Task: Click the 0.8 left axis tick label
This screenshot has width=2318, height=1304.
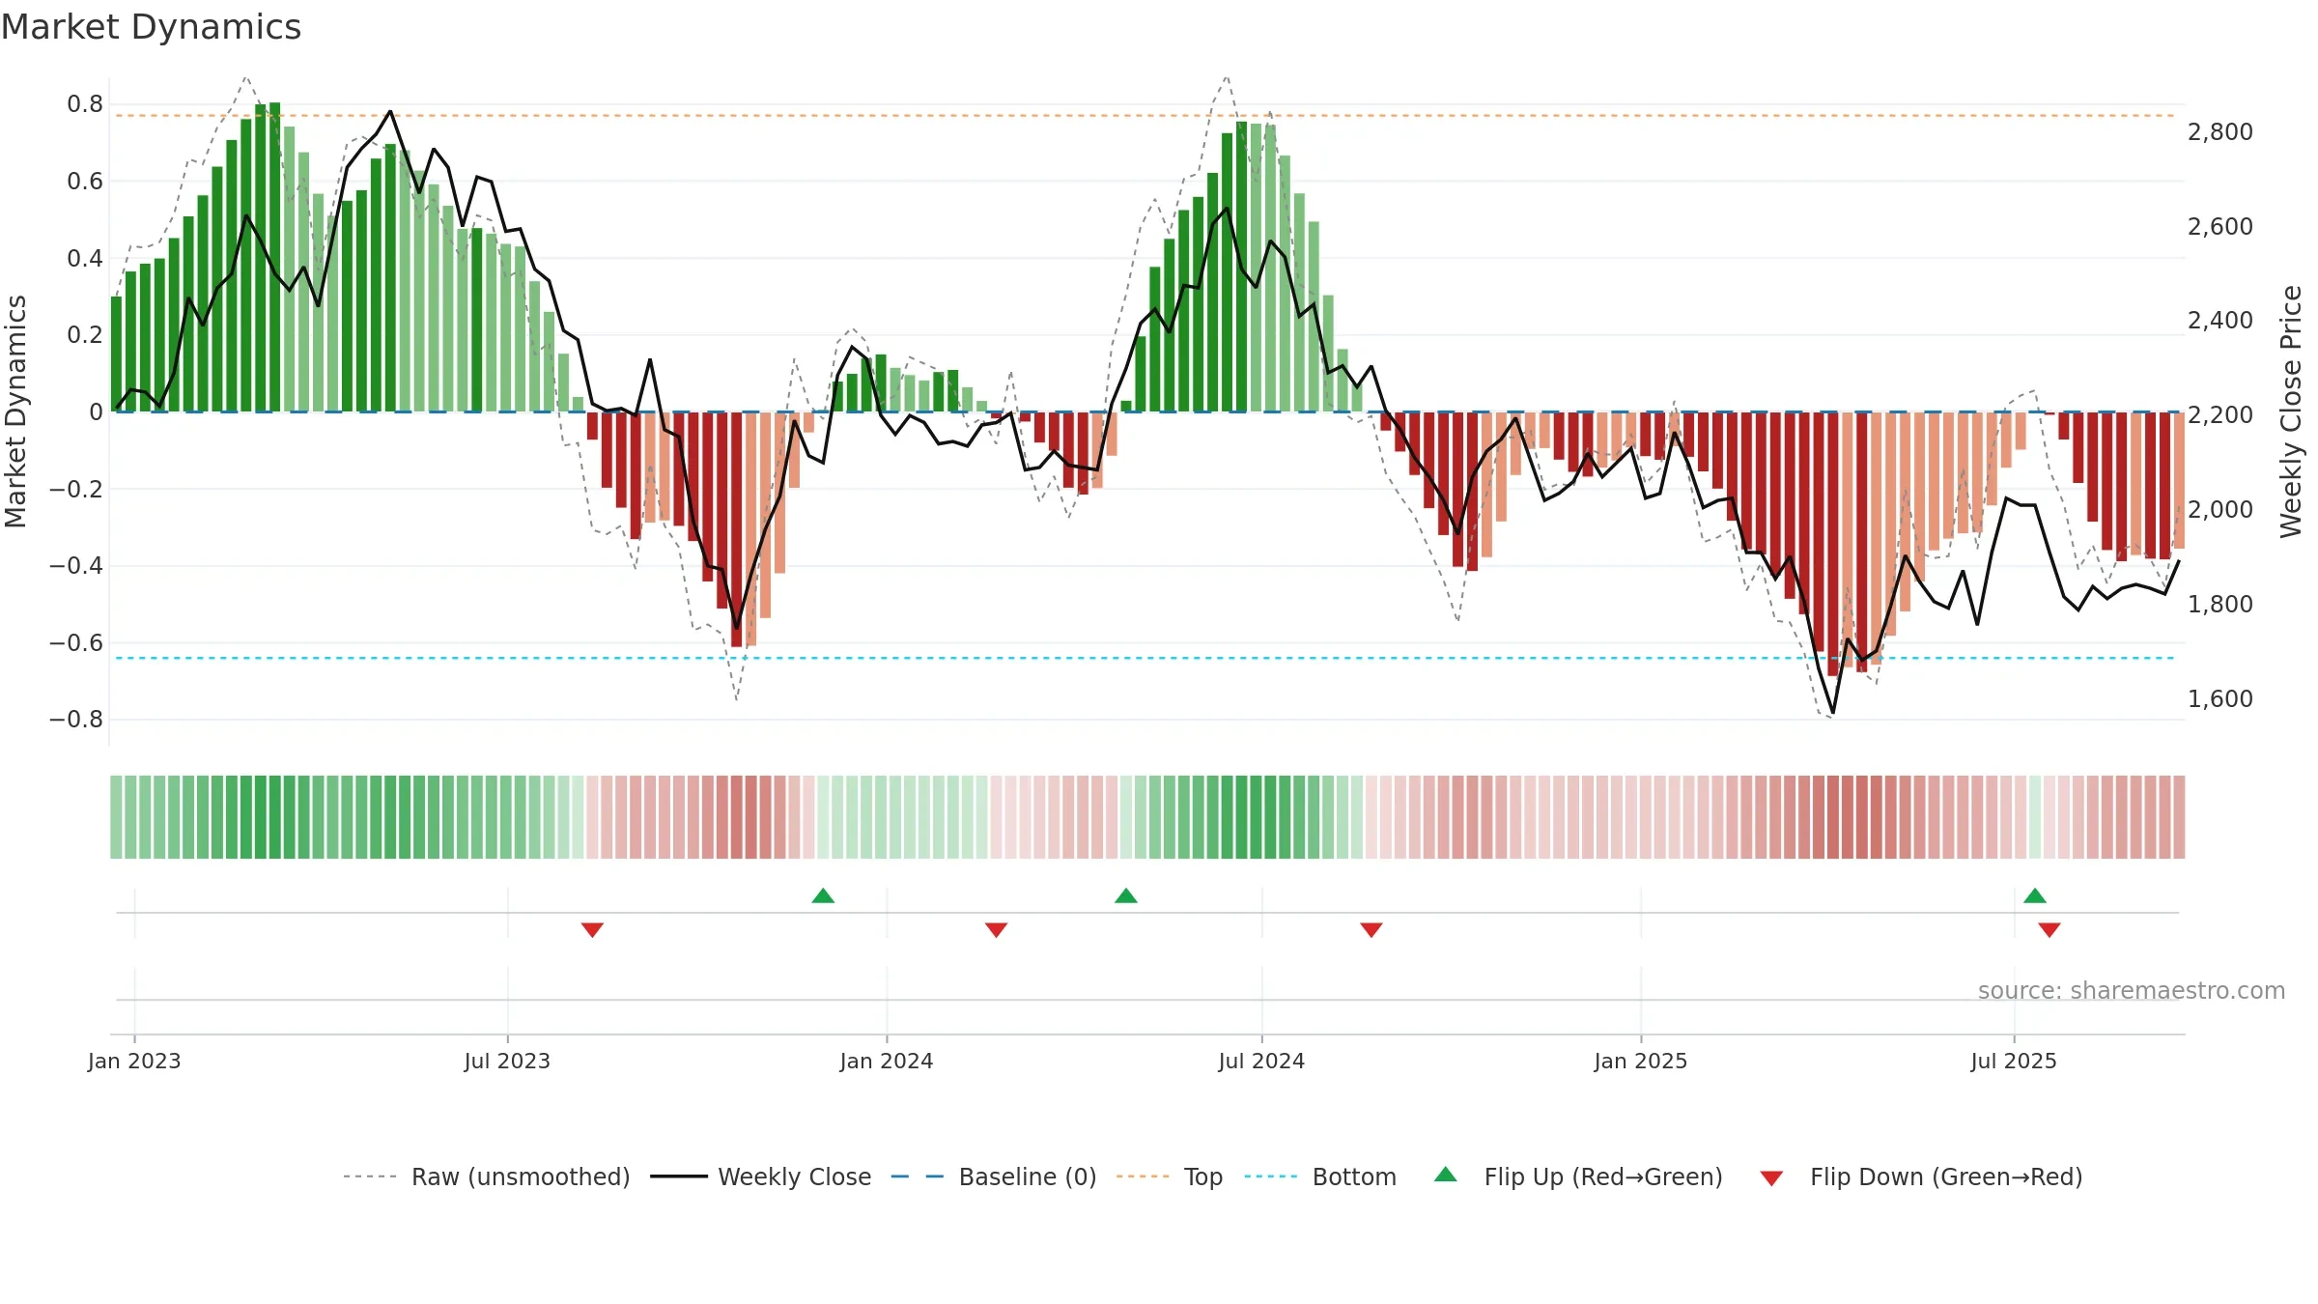Action: point(85,104)
